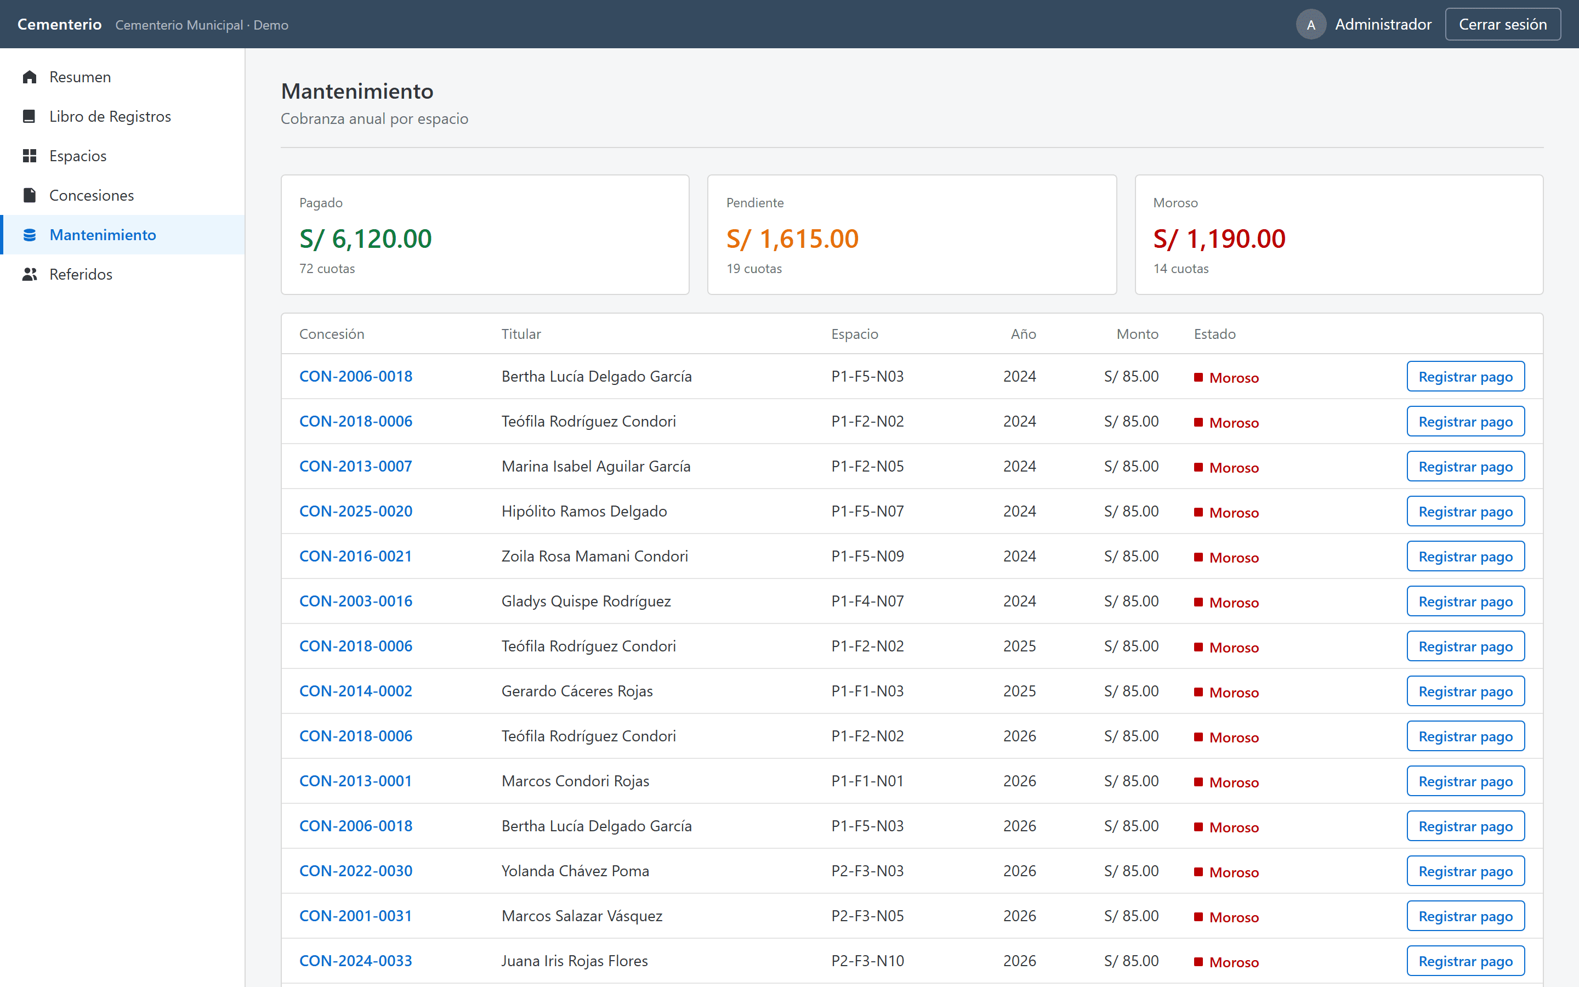Select the Pendiente summary card

coord(912,234)
